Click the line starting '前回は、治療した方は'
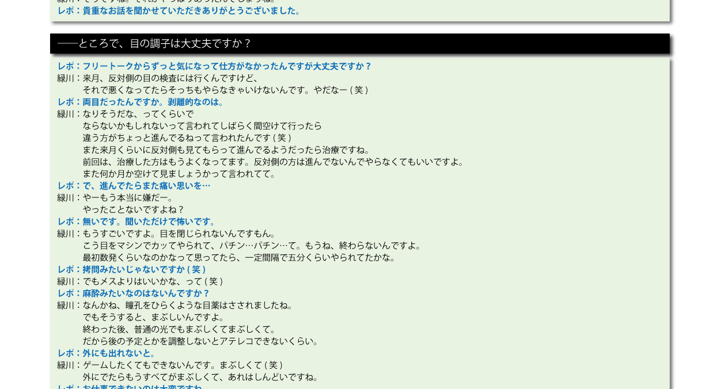The image size is (720, 389). click(274, 162)
